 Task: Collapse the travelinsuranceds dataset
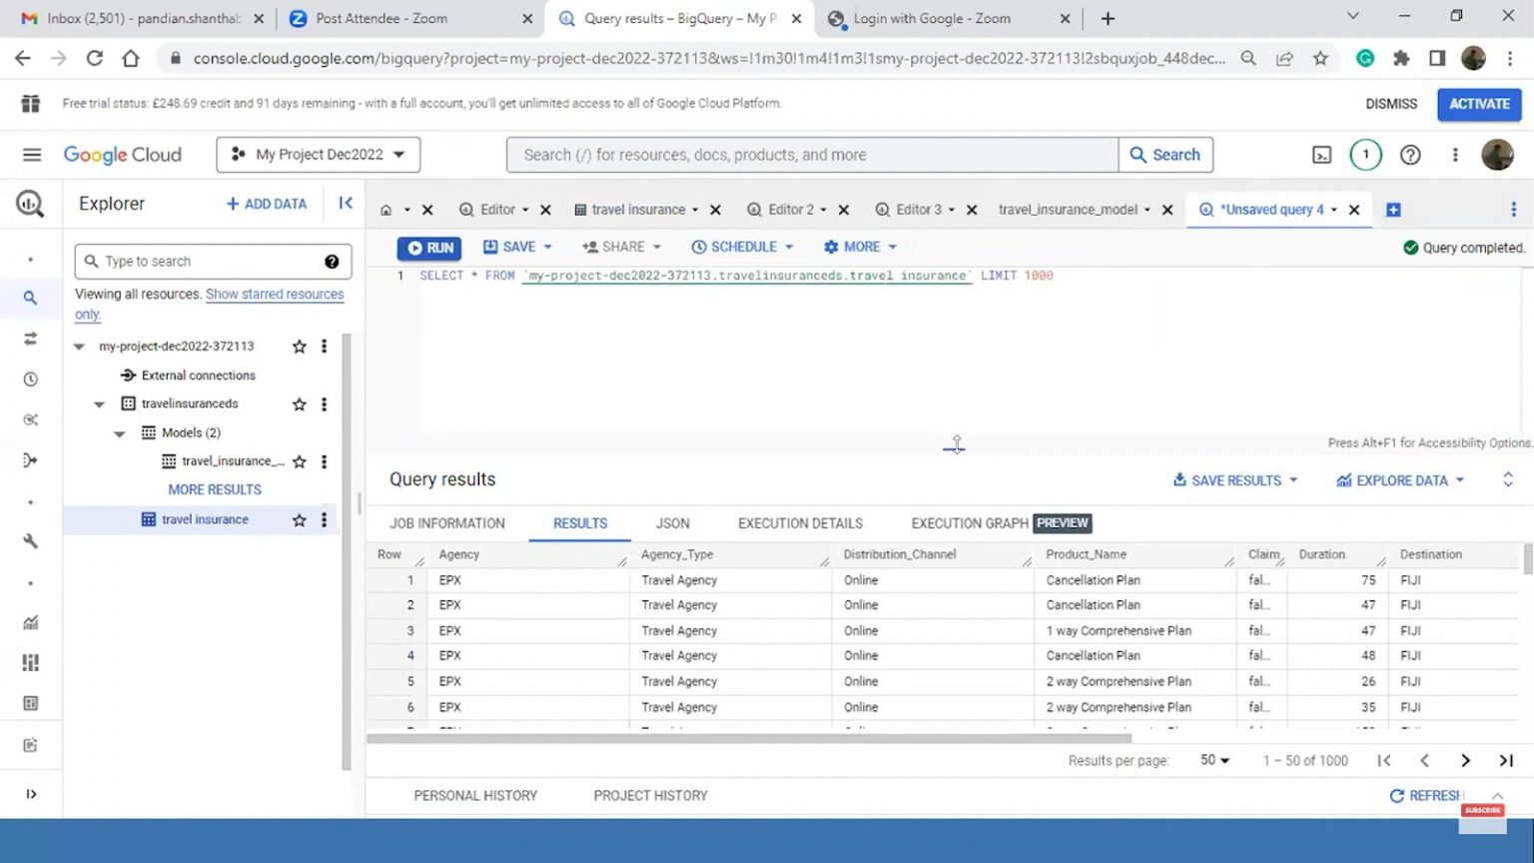pos(99,404)
